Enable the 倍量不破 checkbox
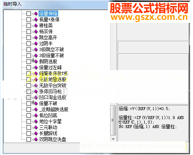Image resolution: width=193 pixels, height=155 pixels. pos(28,103)
